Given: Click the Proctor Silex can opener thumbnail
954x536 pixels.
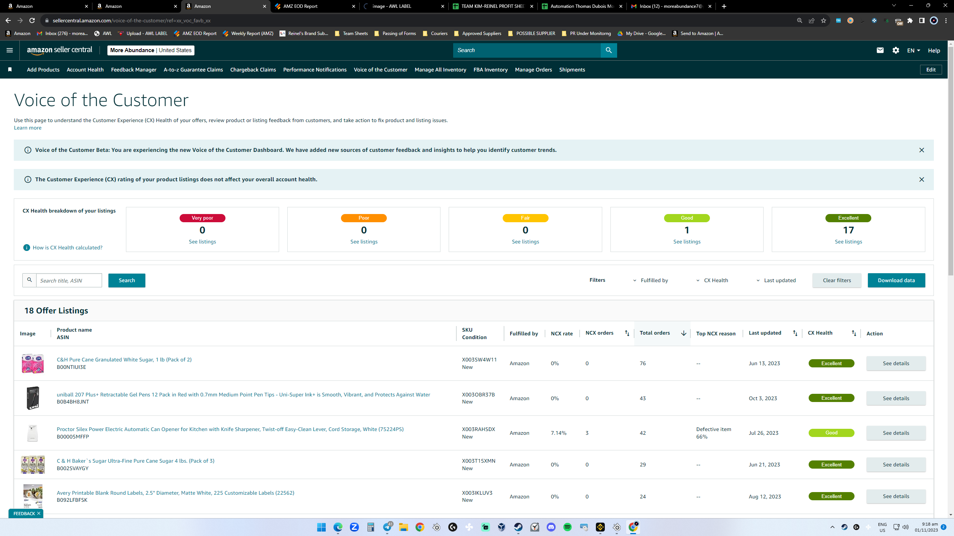Looking at the screenshot, I should (33, 433).
